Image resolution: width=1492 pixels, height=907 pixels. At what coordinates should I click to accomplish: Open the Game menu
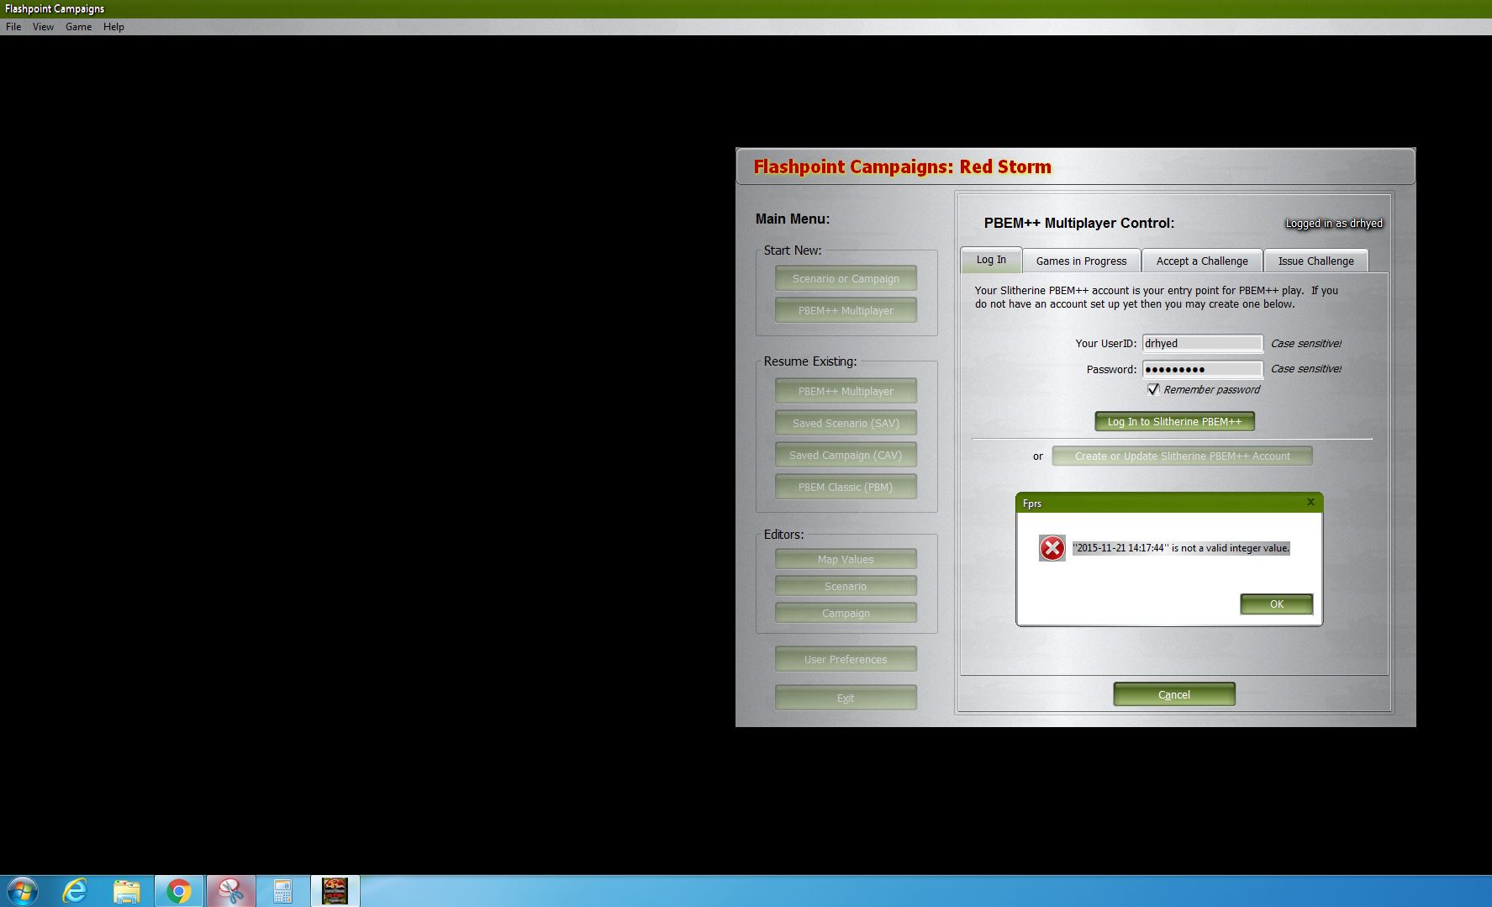[78, 27]
